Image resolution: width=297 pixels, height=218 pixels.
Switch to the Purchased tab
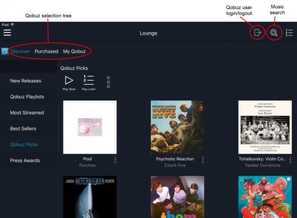tap(47, 51)
